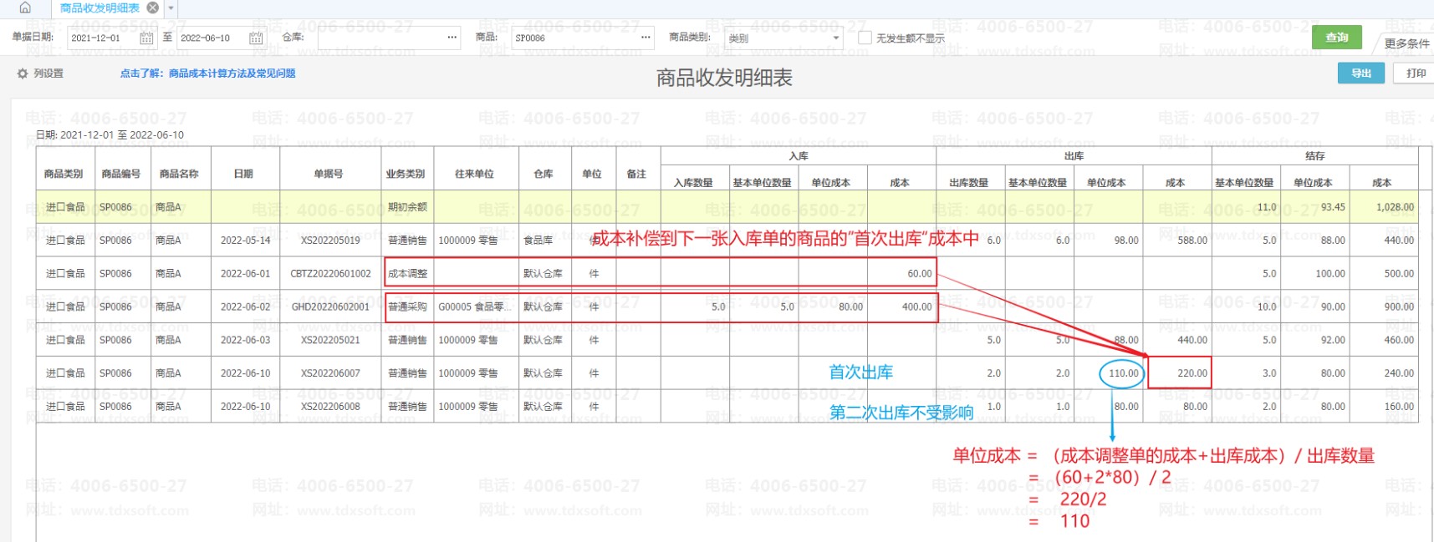Image resolution: width=1434 pixels, height=542 pixels.
Task: Open the end date calendar picker
Action: tap(256, 38)
